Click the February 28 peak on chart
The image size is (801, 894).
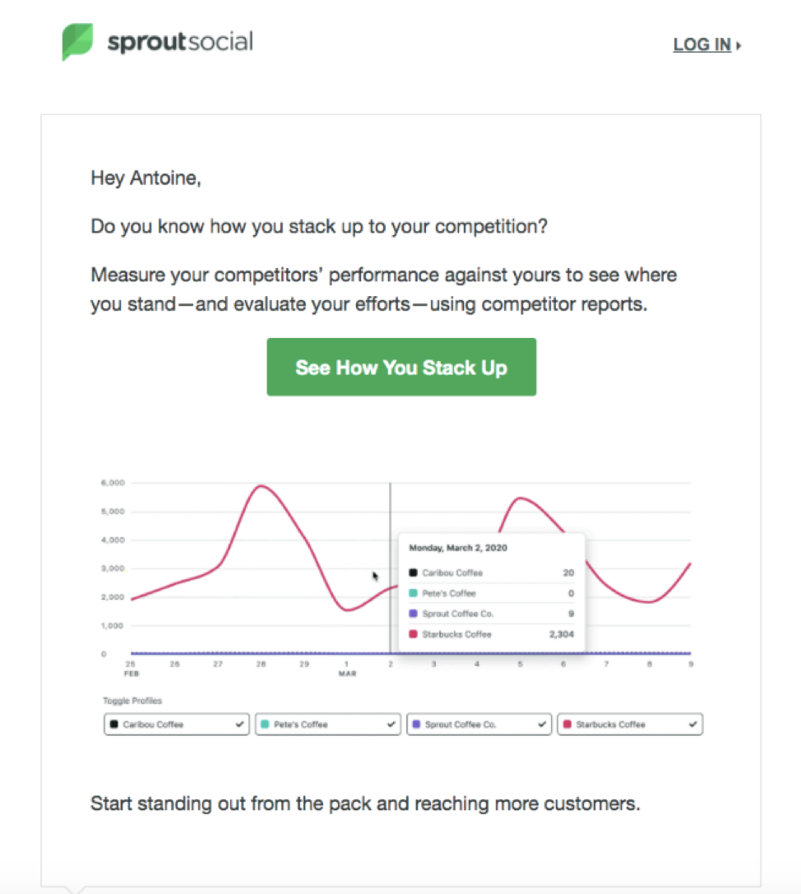click(x=261, y=486)
